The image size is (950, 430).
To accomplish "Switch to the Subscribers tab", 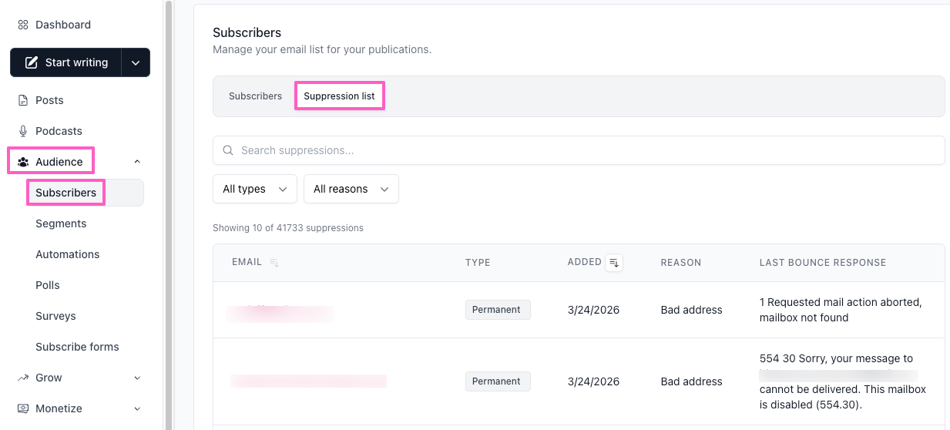I will 255,96.
